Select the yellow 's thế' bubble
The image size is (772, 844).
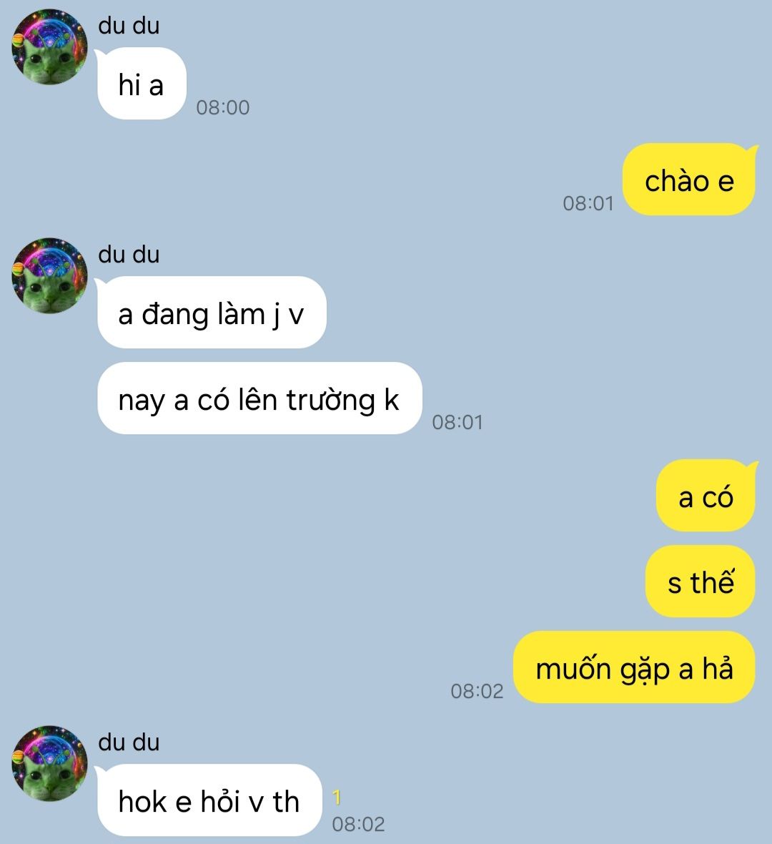click(701, 582)
